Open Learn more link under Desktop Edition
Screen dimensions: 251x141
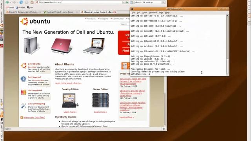pyautogui.click(x=70, y=112)
